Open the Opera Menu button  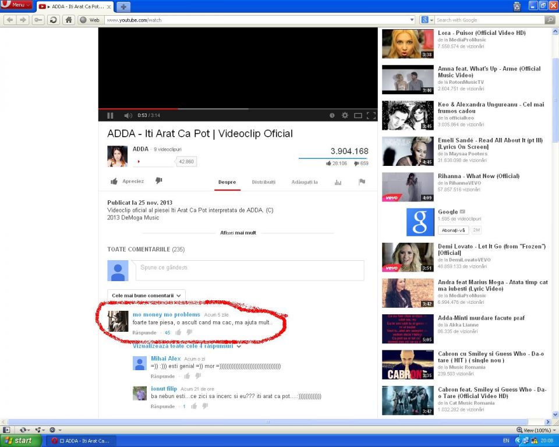[x=16, y=5]
